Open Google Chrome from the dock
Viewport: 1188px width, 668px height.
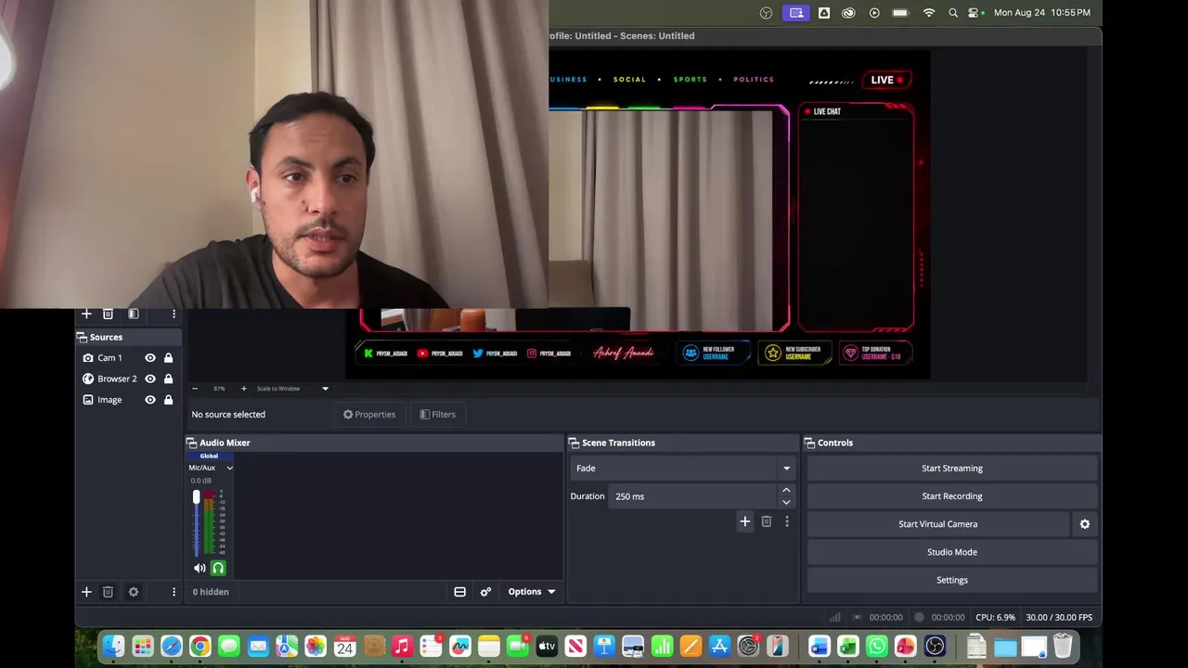pos(200,646)
